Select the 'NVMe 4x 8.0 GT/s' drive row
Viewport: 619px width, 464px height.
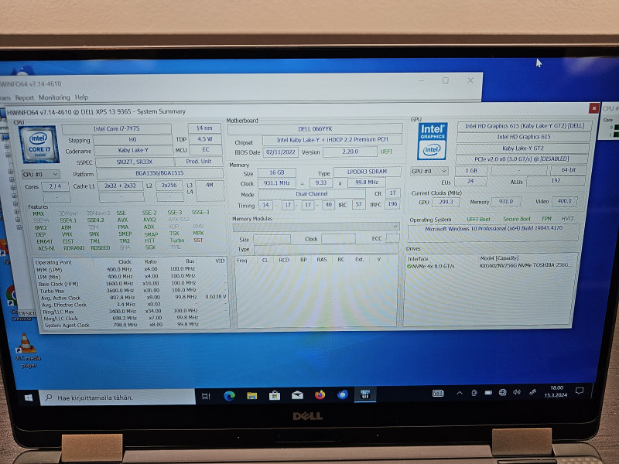coord(491,266)
